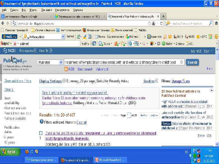Expand the How To menu
Screen dimensions: 219x164
click(x=46, y=51)
